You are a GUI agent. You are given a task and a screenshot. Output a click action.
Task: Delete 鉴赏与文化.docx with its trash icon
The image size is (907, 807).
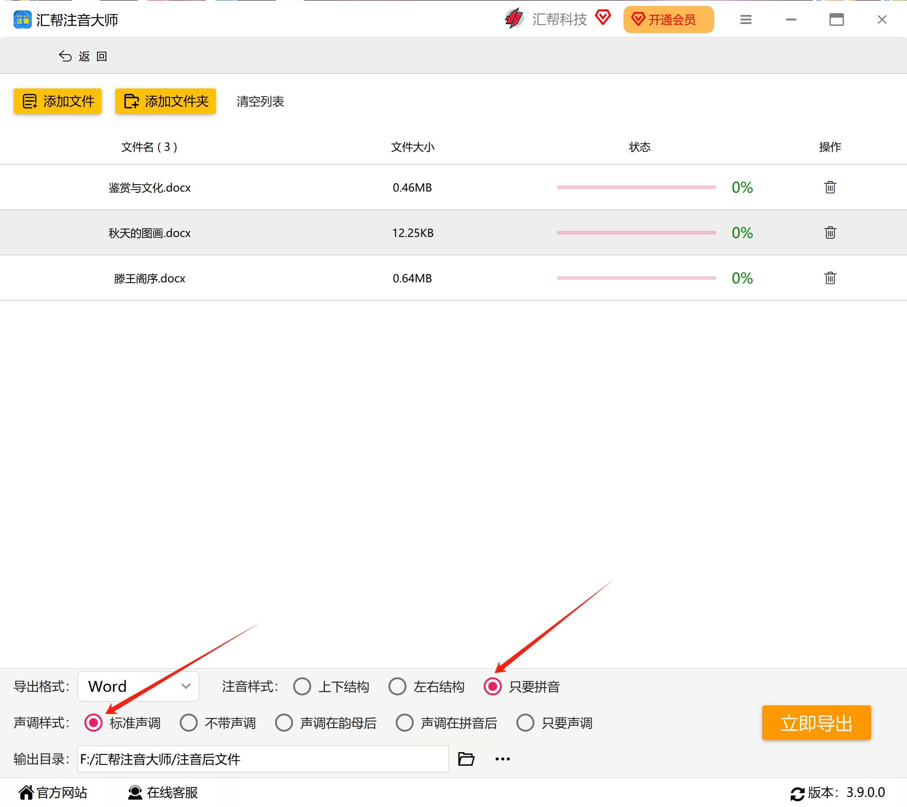point(830,187)
